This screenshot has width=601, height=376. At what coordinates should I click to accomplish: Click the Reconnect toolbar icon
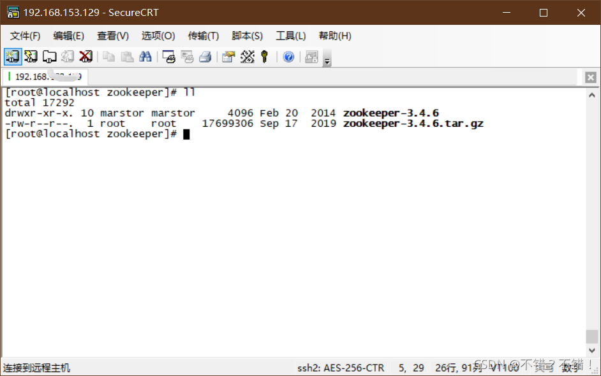coord(68,57)
